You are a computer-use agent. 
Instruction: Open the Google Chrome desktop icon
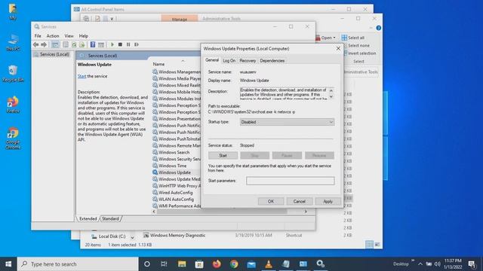(13, 139)
